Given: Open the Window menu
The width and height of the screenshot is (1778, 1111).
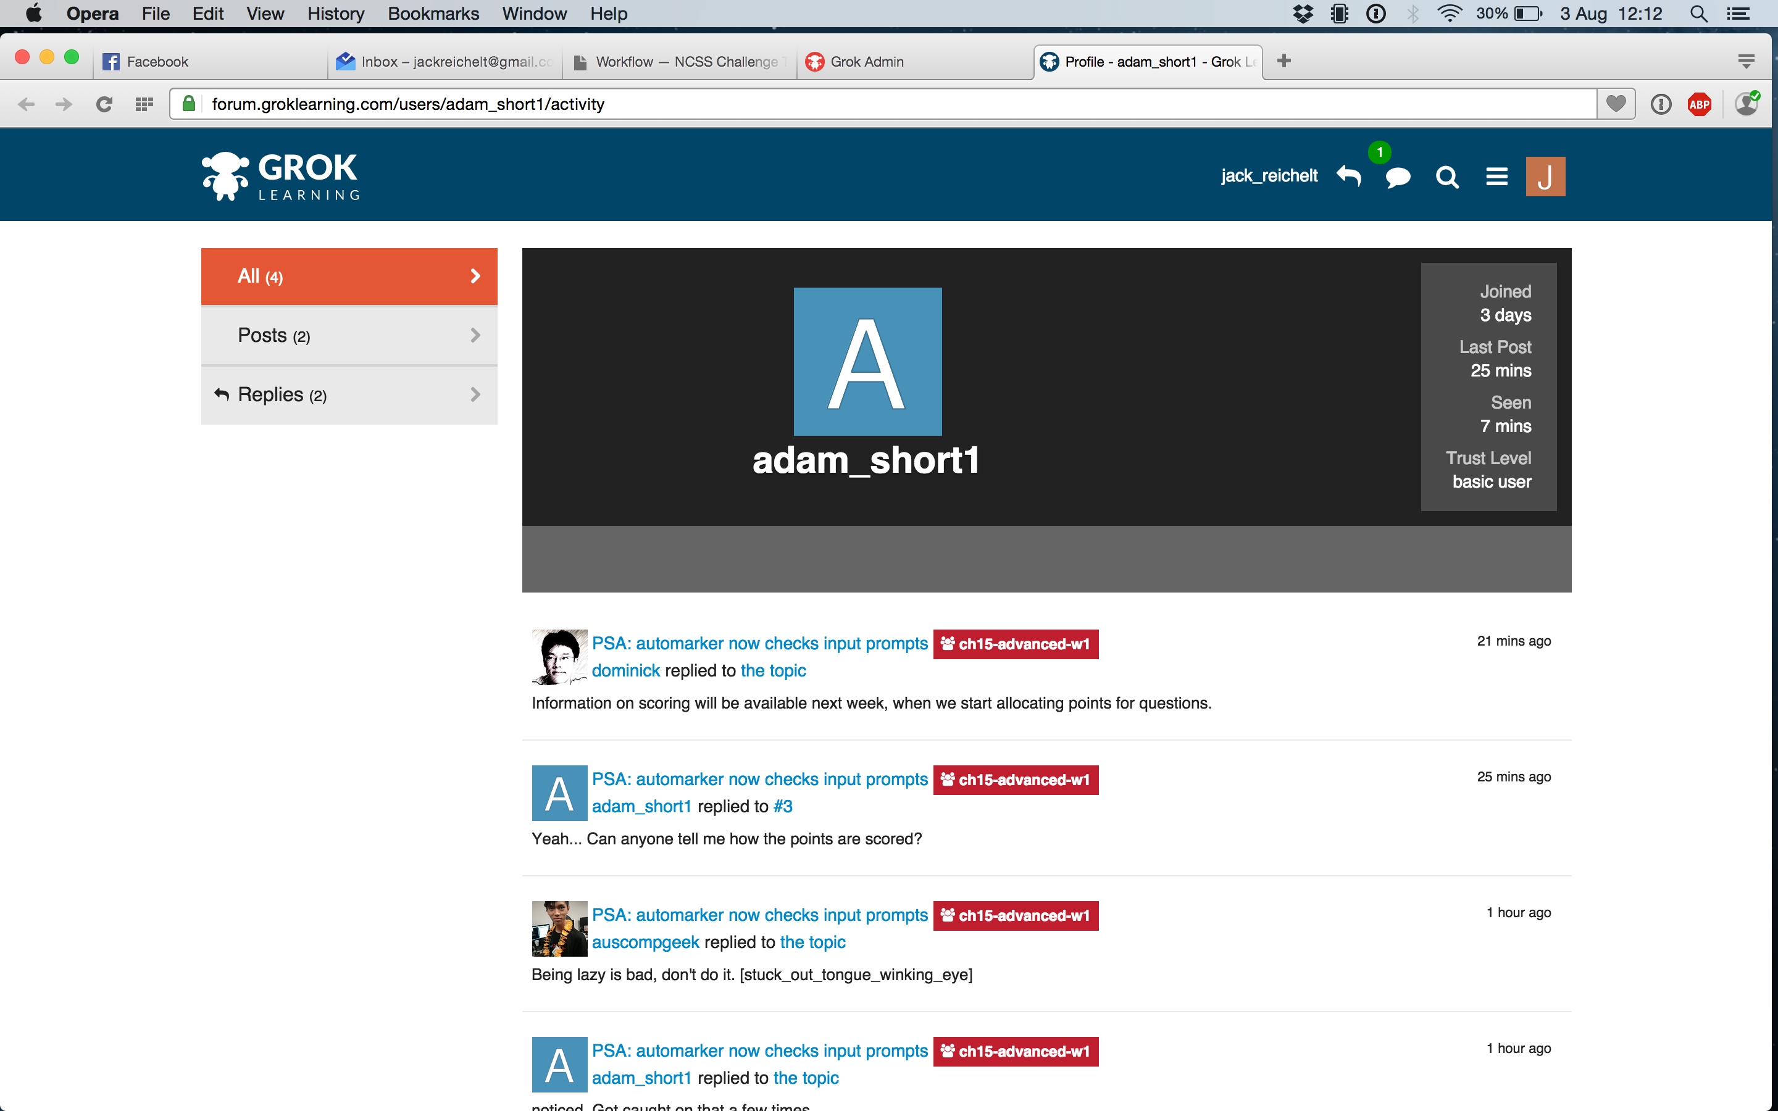Looking at the screenshot, I should [x=534, y=14].
